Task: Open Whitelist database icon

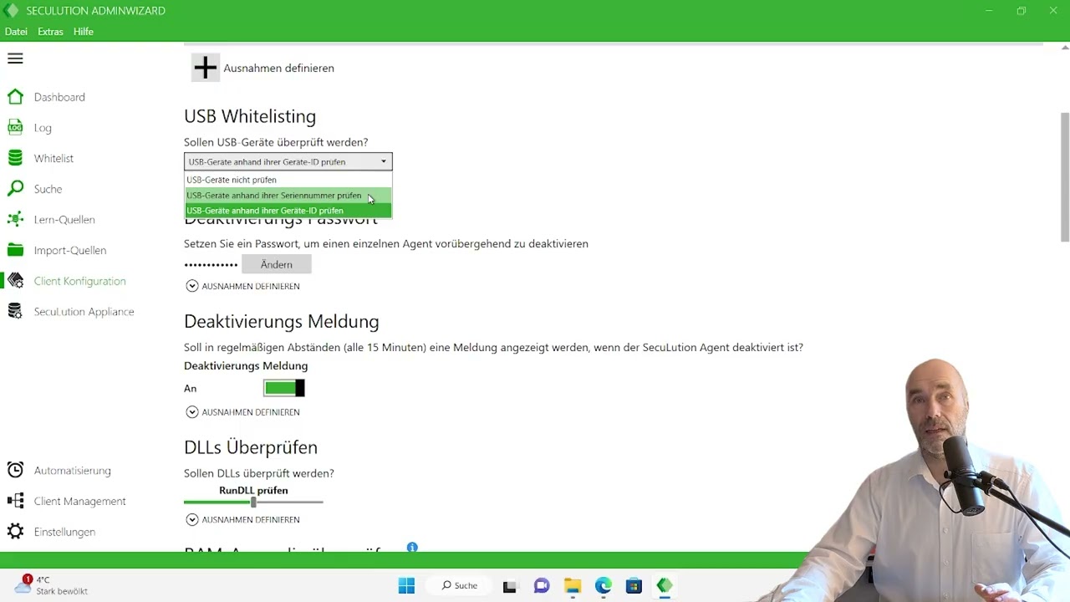Action: tap(15, 158)
